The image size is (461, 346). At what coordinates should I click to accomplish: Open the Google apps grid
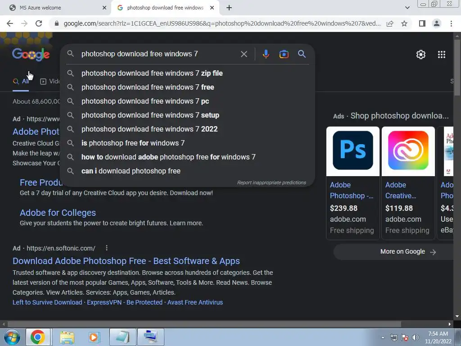(x=441, y=55)
